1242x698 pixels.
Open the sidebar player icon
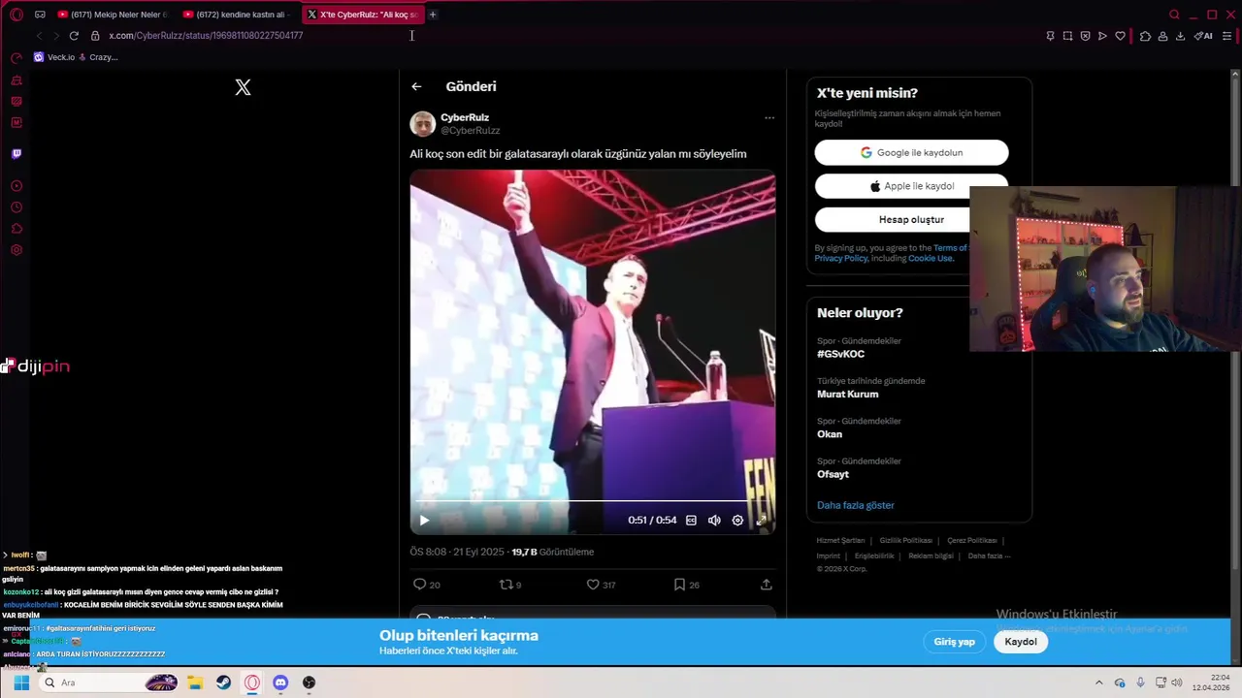(x=16, y=186)
